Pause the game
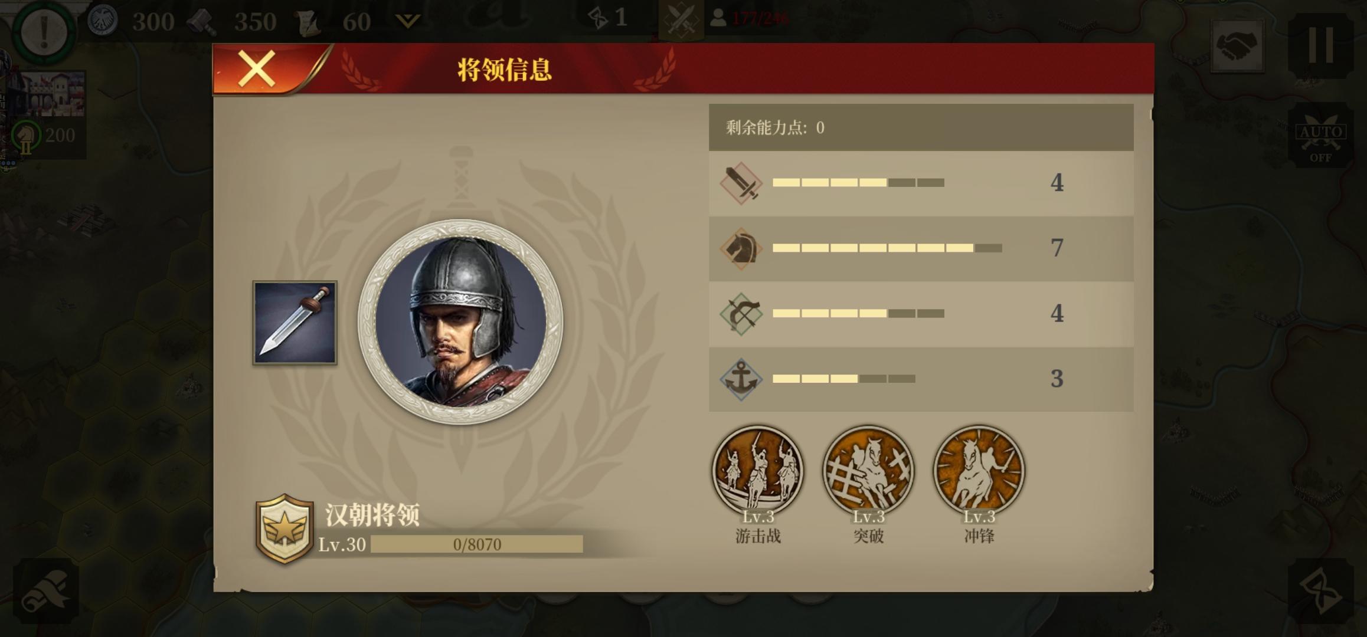Image resolution: width=1367 pixels, height=637 pixels. pos(1321,45)
